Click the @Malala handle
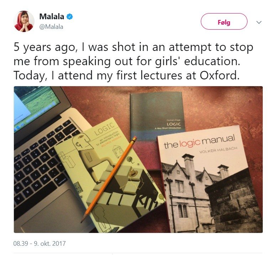This screenshot has width=277, height=255. [51, 27]
